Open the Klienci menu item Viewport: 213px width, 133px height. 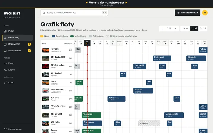(17, 70)
